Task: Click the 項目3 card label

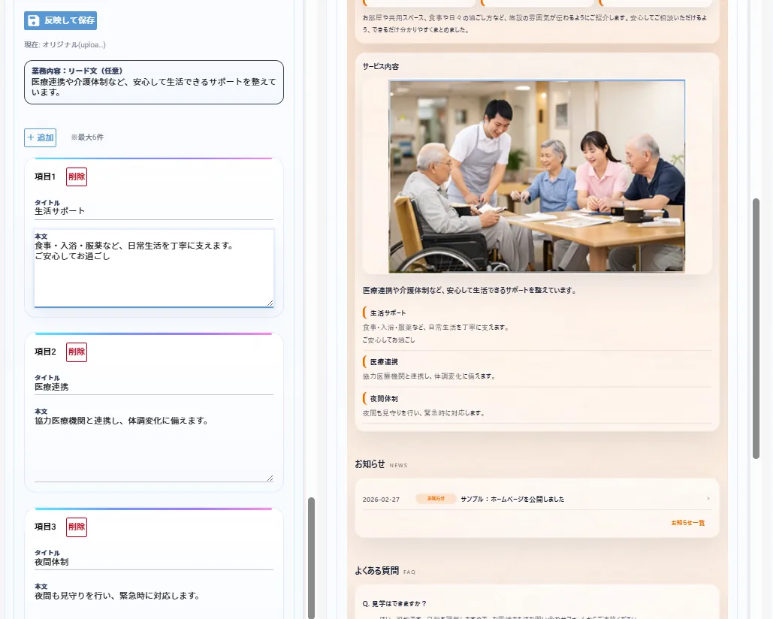Action: 45,527
